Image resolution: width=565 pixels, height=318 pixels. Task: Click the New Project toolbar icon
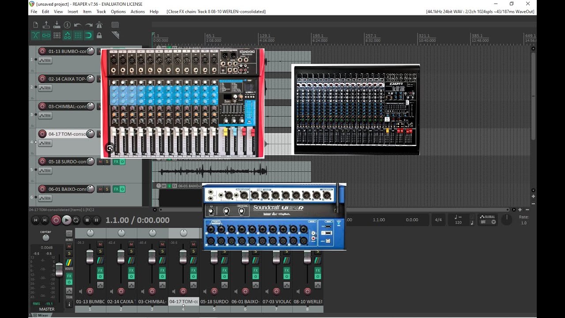point(36,25)
